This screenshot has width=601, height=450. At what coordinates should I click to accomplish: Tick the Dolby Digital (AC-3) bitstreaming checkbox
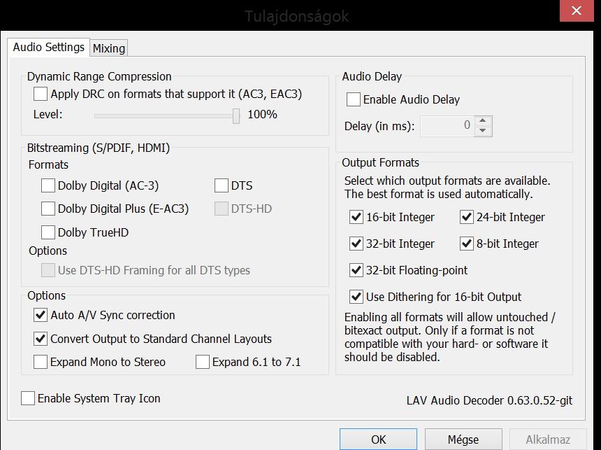click(x=48, y=186)
